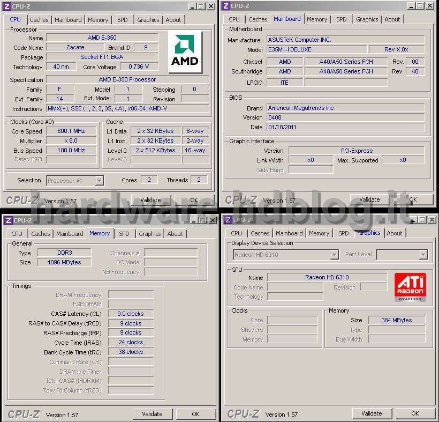439x422 pixels.
Task: Open Graphics tab in the Processor info window
Action: point(148,20)
